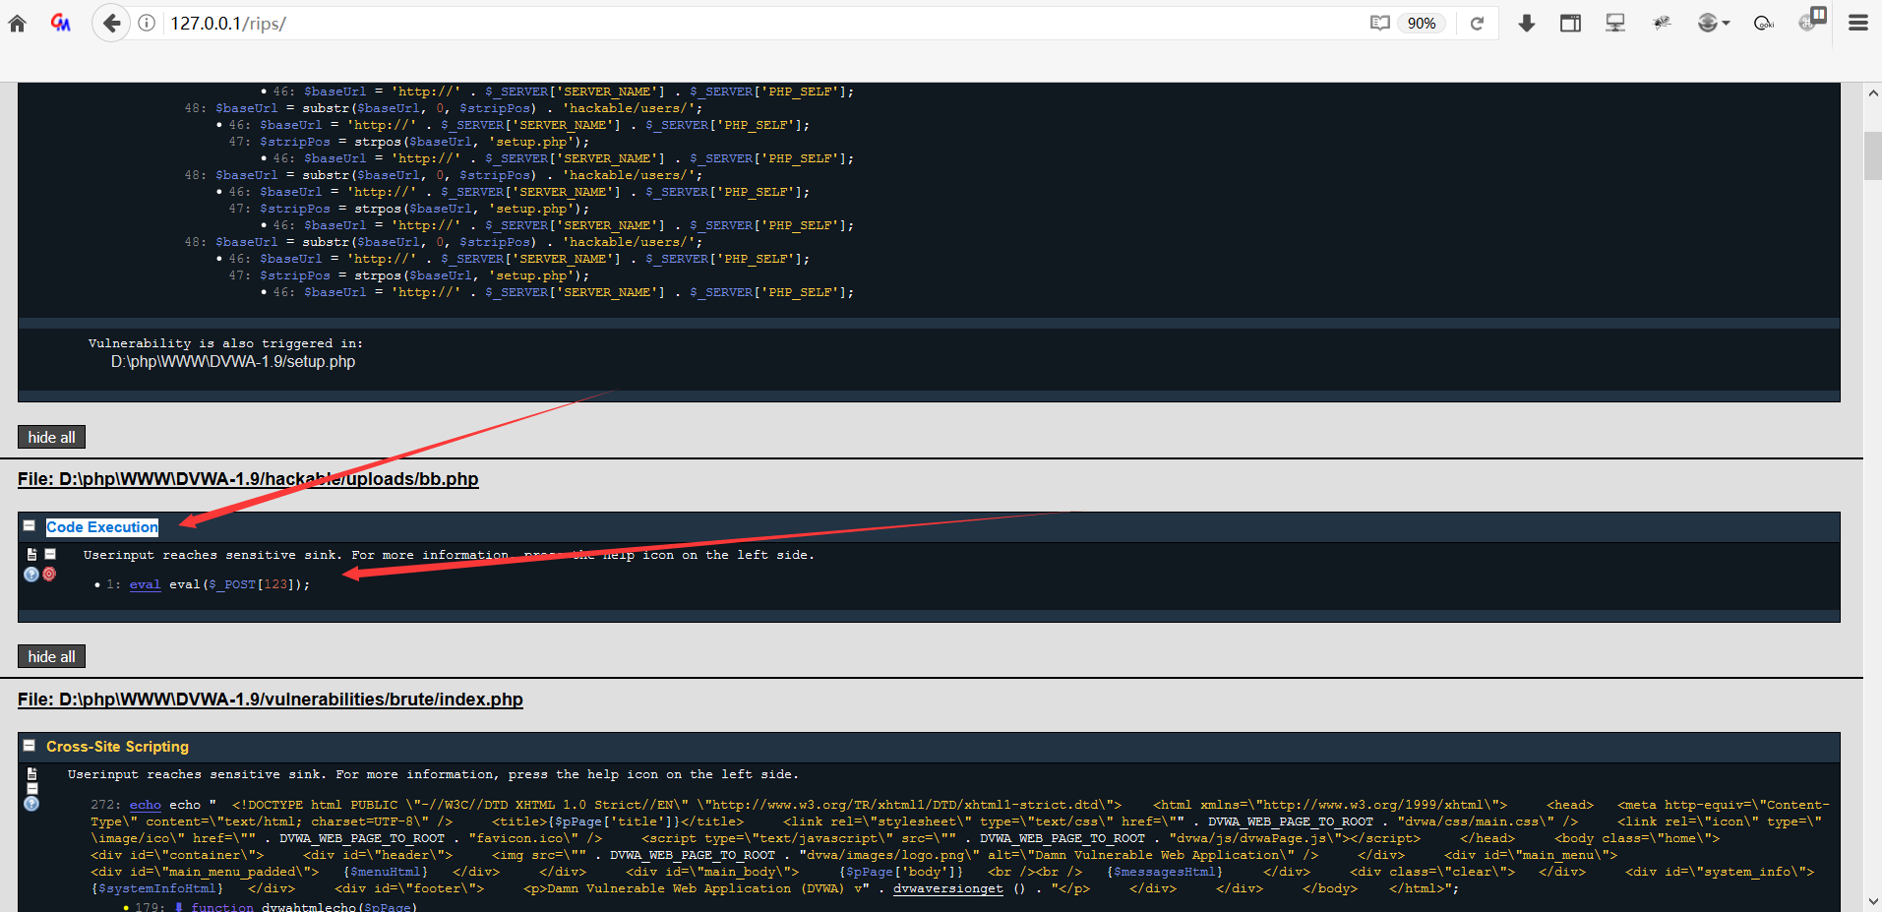The width and height of the screenshot is (1882, 912).
Task: Reload the page with refresh icon
Action: tap(1477, 23)
